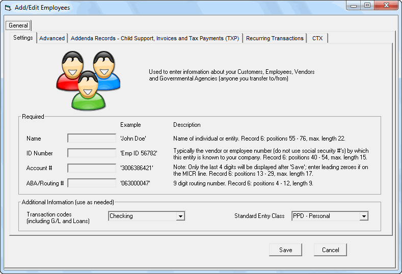Click the '063000047' example text
Image resolution: width=402 pixels, height=274 pixels.
[x=135, y=183]
